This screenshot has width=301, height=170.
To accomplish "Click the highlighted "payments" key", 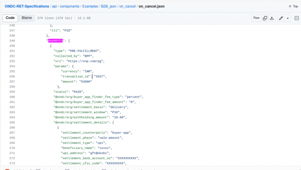I will (x=55, y=41).
